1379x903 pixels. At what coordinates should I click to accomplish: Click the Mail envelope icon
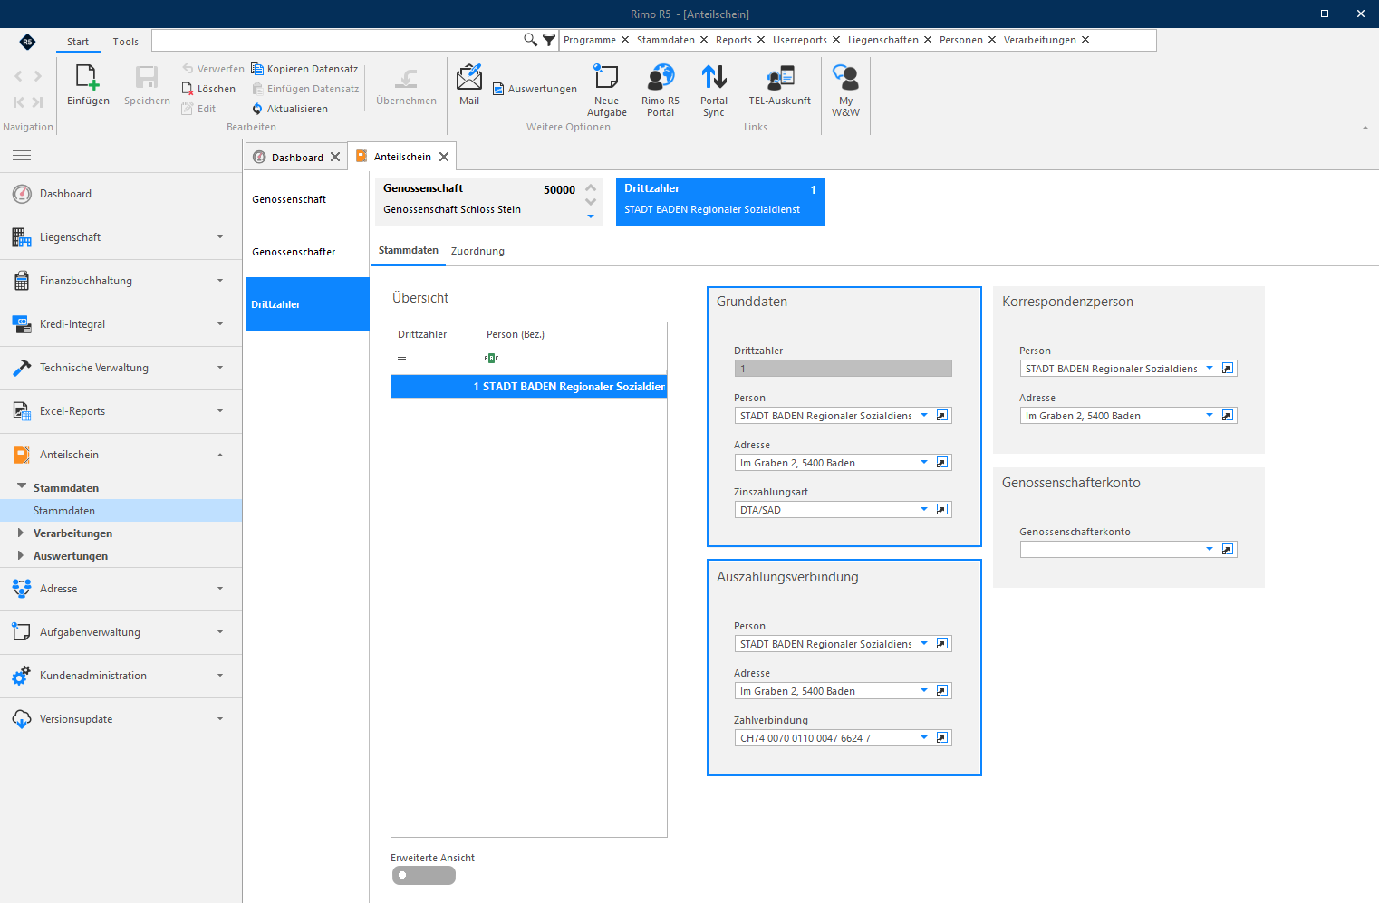pyautogui.click(x=469, y=78)
